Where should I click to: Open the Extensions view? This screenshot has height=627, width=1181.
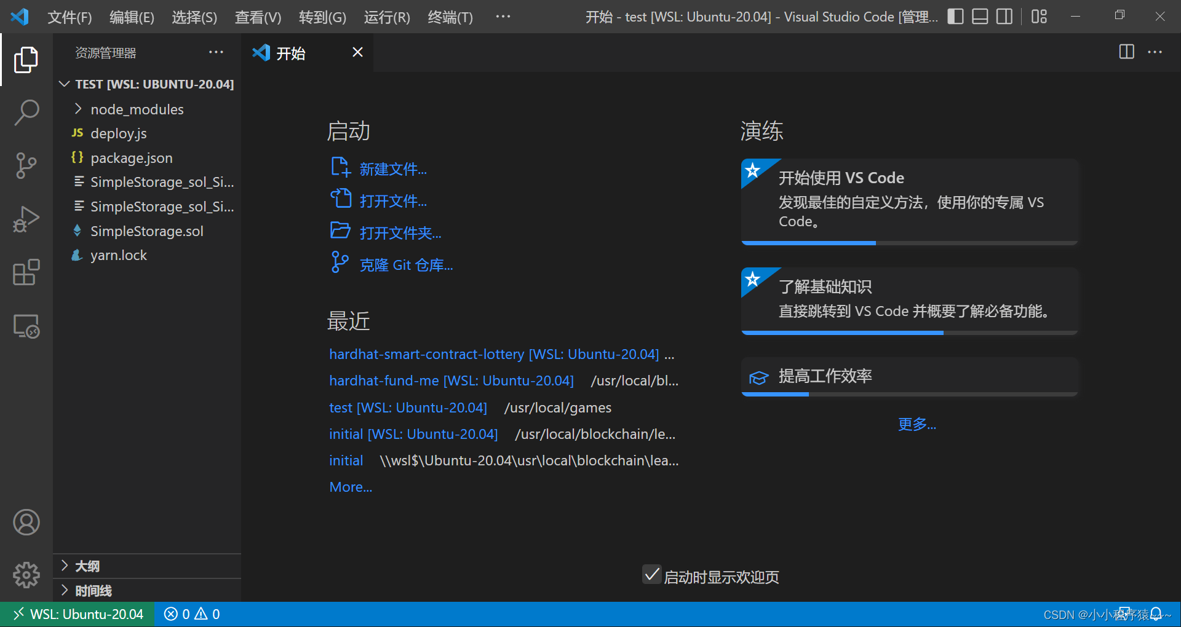pos(26,272)
